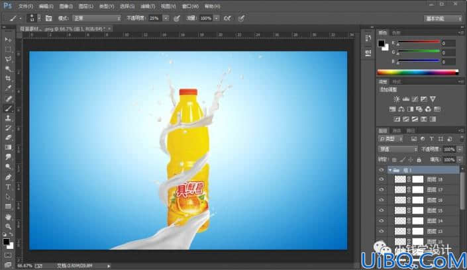Hide layer 图层 13
This screenshot has width=467, height=270.
coord(382,231)
